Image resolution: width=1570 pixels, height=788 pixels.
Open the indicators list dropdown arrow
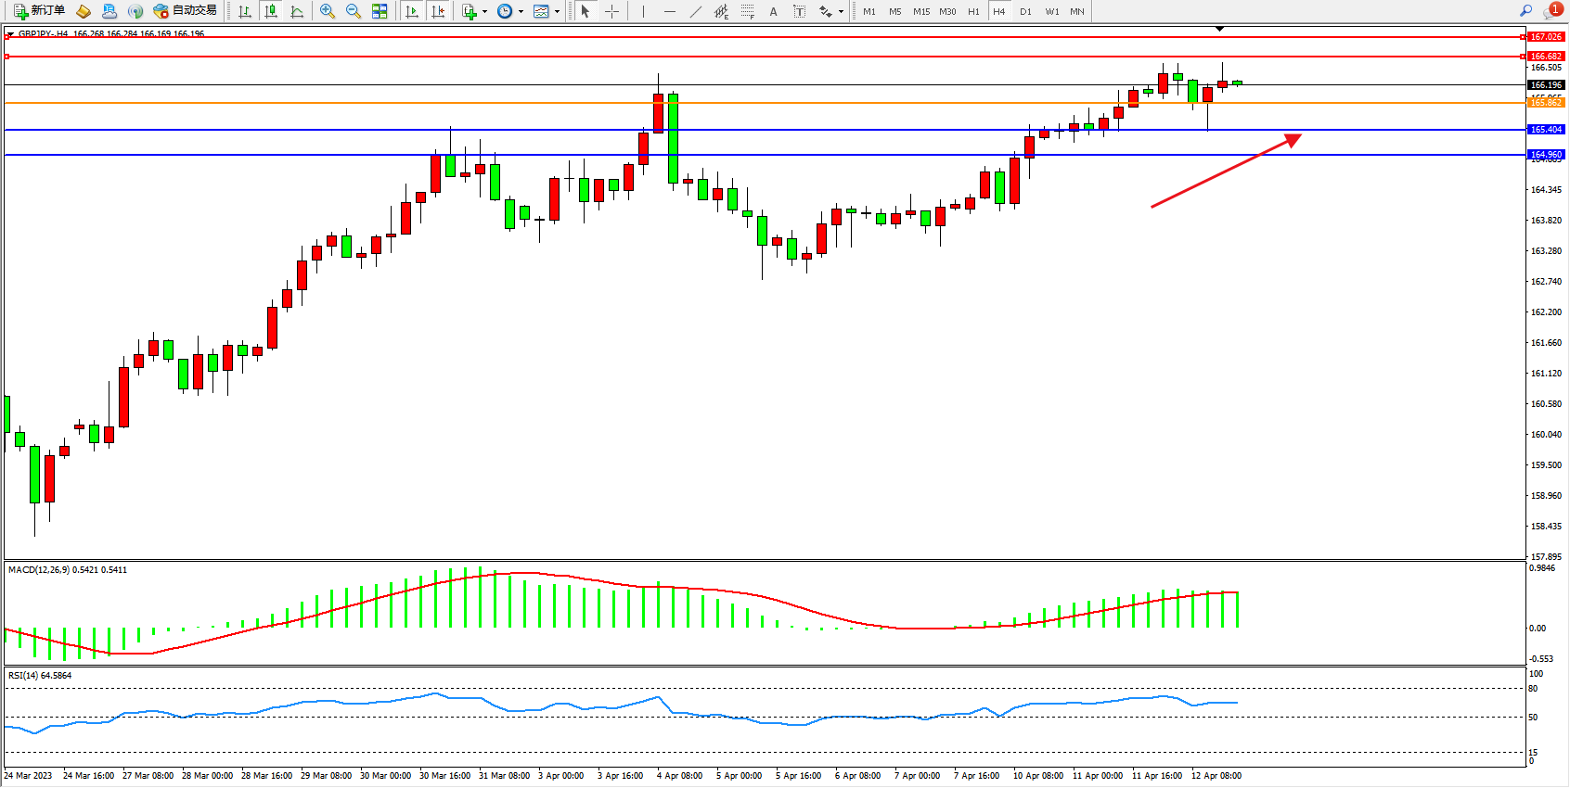(x=484, y=12)
